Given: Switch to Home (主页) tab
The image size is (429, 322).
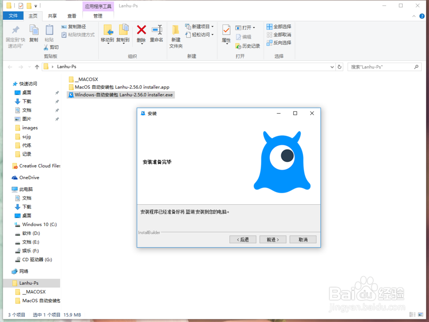Looking at the screenshot, I should (x=33, y=16).
